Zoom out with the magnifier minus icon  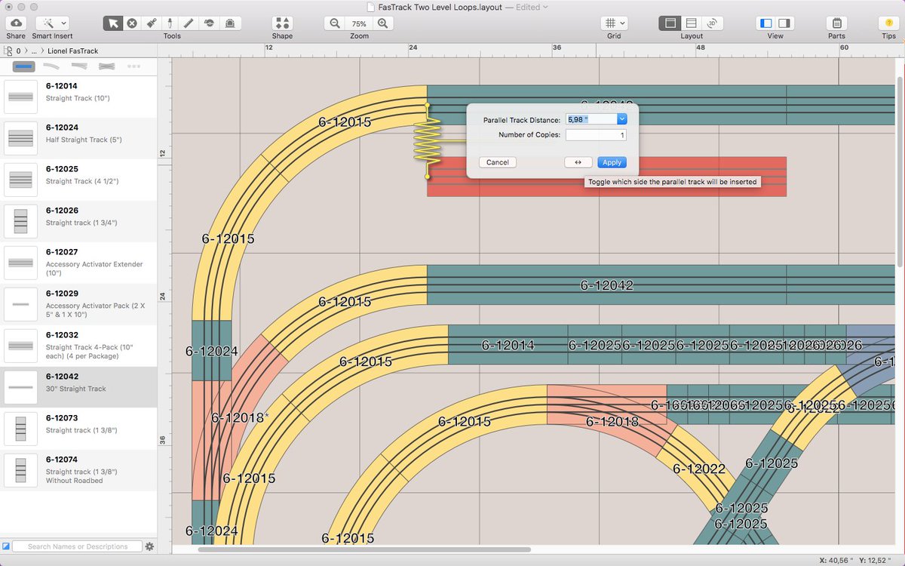335,23
